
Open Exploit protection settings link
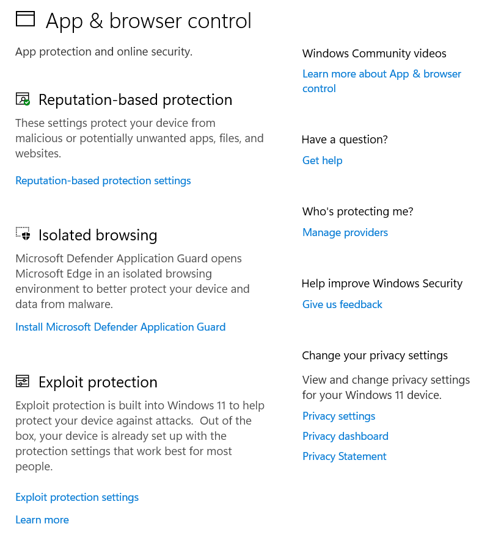(x=77, y=497)
